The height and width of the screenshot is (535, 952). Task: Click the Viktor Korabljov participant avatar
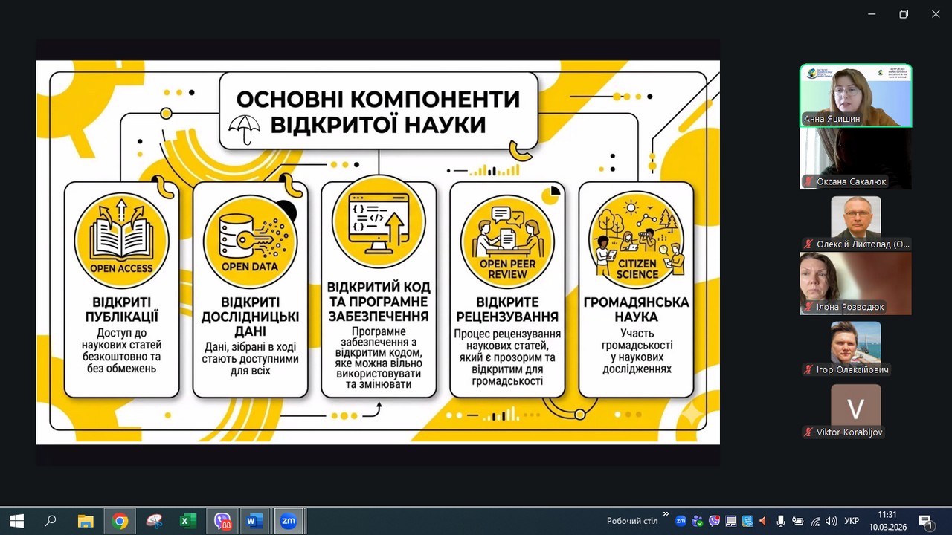(x=855, y=407)
